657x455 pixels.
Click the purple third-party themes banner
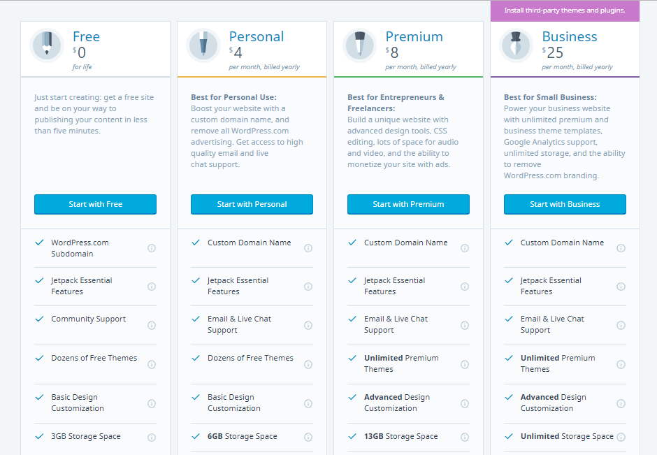point(565,10)
